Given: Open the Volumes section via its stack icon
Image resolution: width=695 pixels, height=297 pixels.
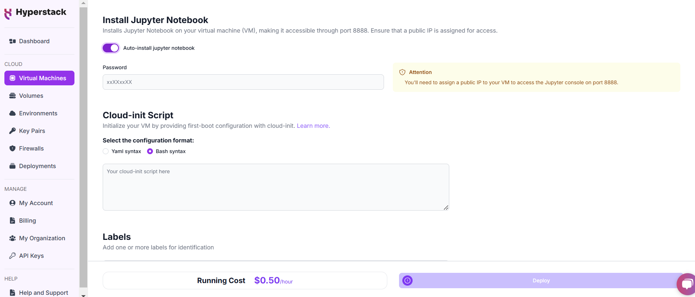Looking at the screenshot, I should [x=12, y=96].
